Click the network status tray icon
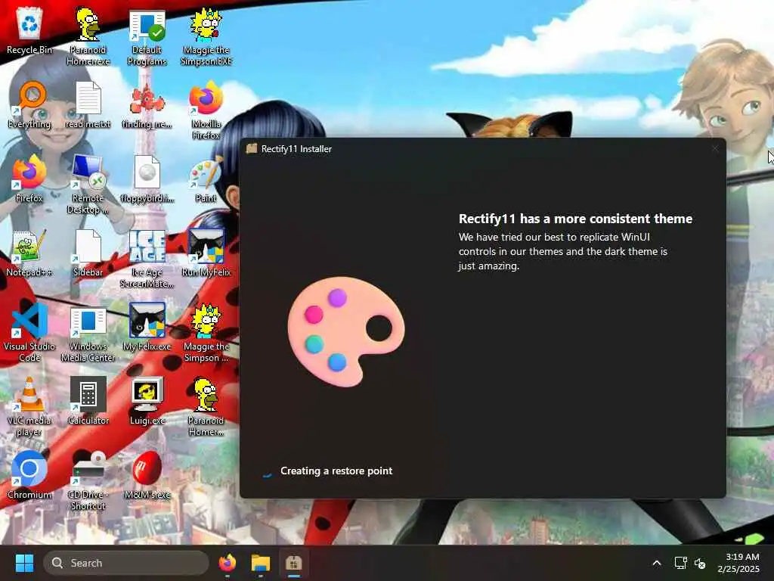The width and height of the screenshot is (774, 581). [x=681, y=563]
